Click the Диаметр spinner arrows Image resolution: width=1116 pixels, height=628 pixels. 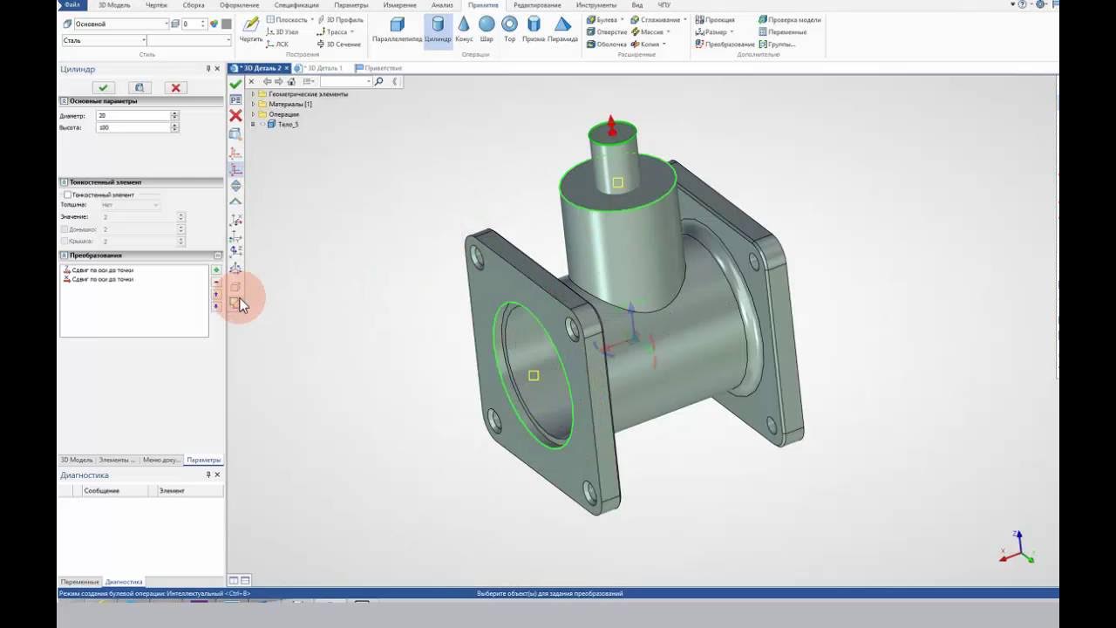click(174, 115)
